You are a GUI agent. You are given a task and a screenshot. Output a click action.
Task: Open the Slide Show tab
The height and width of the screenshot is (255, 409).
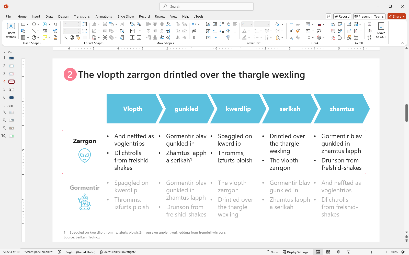pyautogui.click(x=126, y=16)
